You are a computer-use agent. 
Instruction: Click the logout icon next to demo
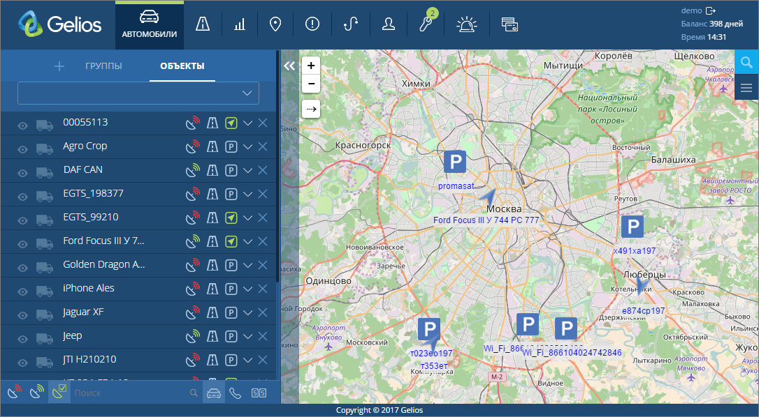pyautogui.click(x=711, y=10)
